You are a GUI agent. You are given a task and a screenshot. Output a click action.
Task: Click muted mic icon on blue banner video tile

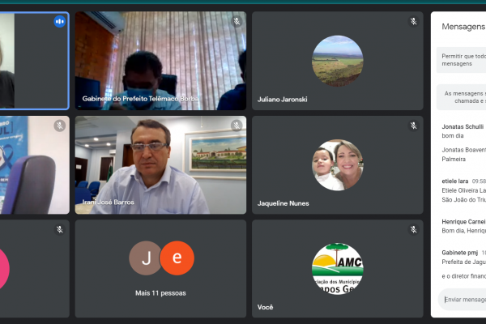tap(59, 126)
